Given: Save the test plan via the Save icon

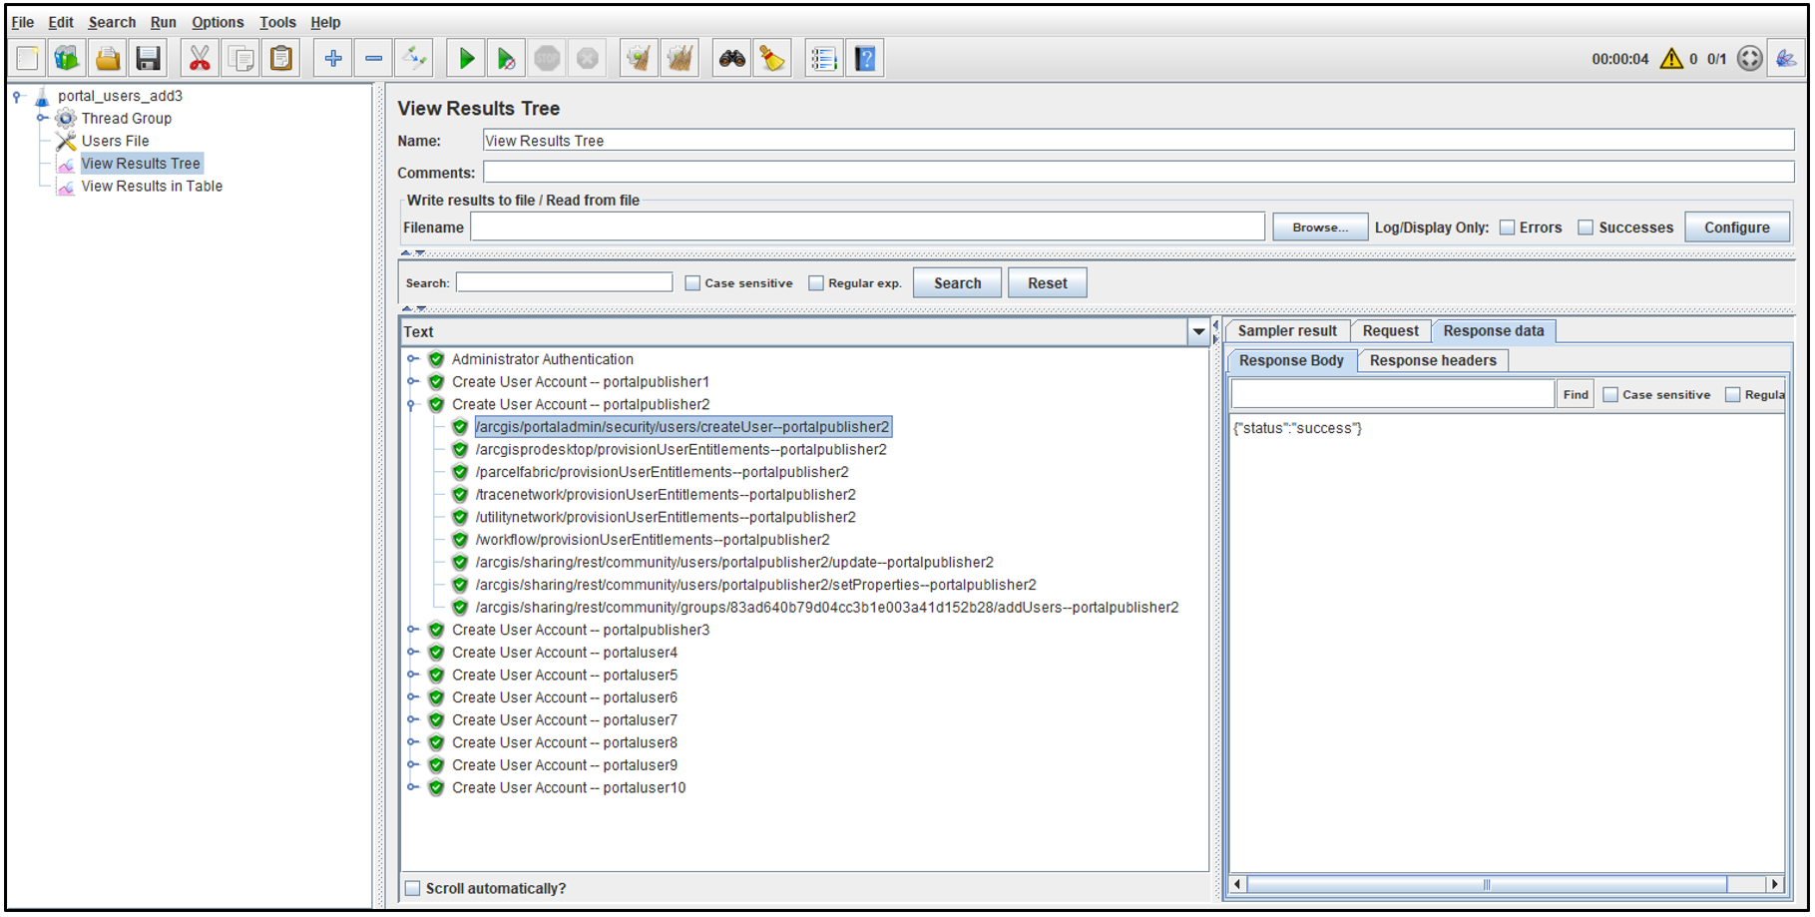Looking at the screenshot, I should point(148,57).
